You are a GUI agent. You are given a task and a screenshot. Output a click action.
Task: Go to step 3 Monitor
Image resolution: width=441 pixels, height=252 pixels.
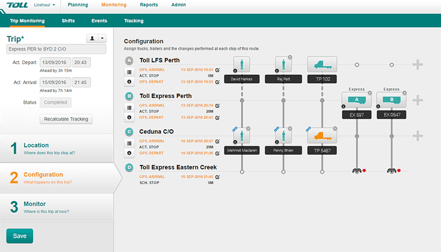point(57,207)
